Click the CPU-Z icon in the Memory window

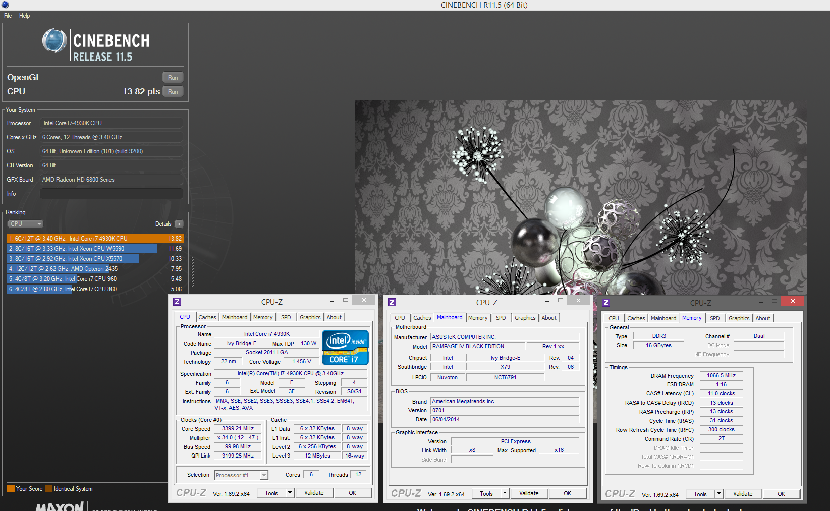pos(606,303)
